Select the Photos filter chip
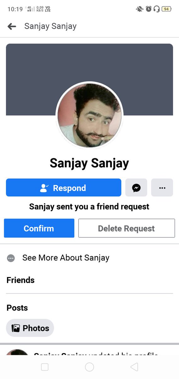 click(30, 328)
